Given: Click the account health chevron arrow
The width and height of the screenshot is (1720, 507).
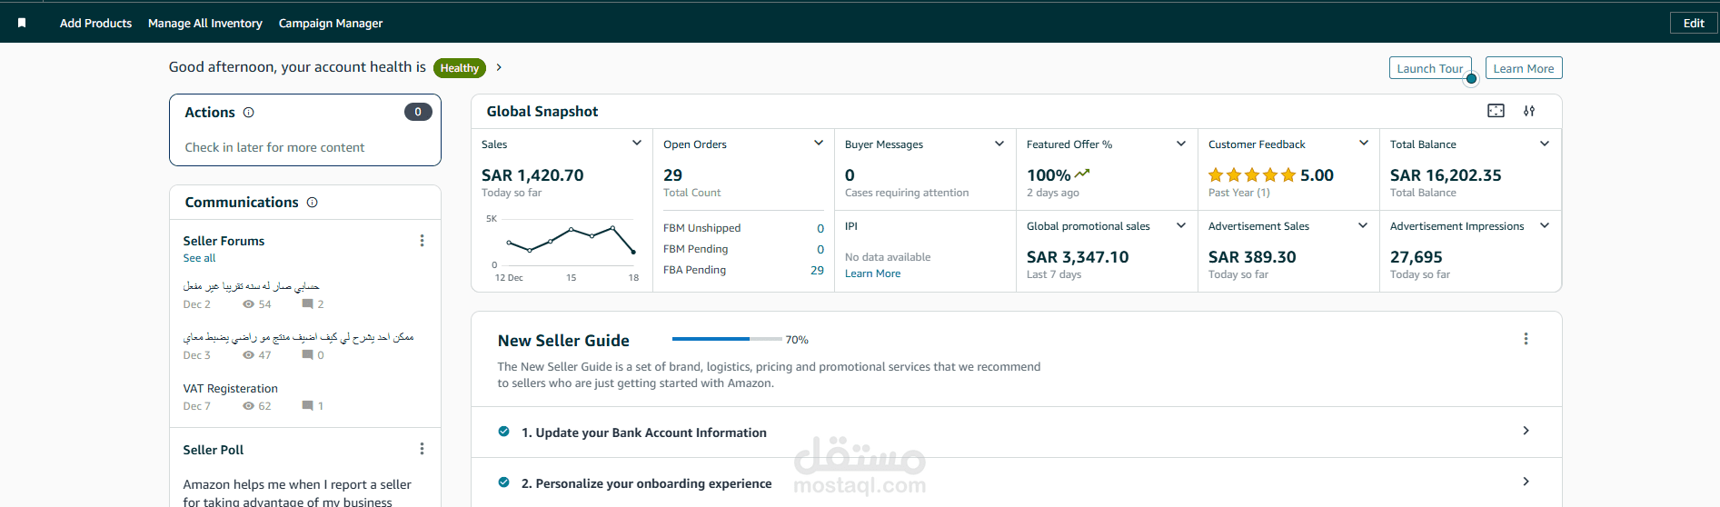Looking at the screenshot, I should click(x=499, y=67).
